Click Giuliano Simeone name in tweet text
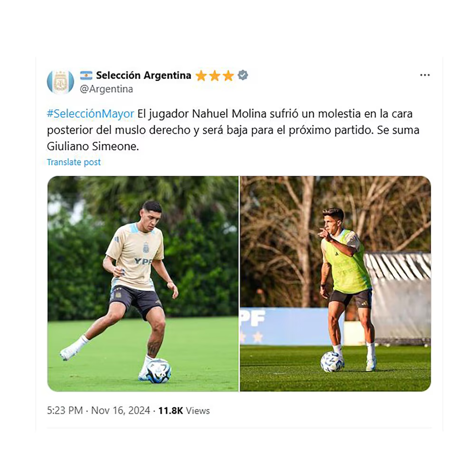This screenshot has height=471, width=471. pyautogui.click(x=93, y=146)
